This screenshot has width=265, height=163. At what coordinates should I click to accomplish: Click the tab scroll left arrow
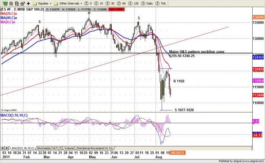tap(3, 148)
